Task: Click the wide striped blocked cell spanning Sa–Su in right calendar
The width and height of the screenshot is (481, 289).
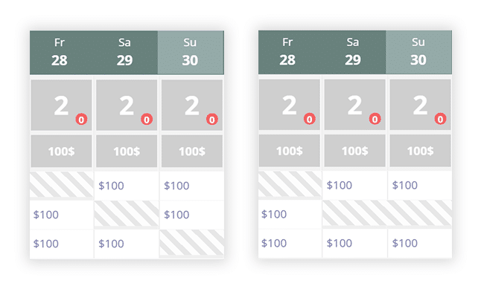Action: point(387,213)
